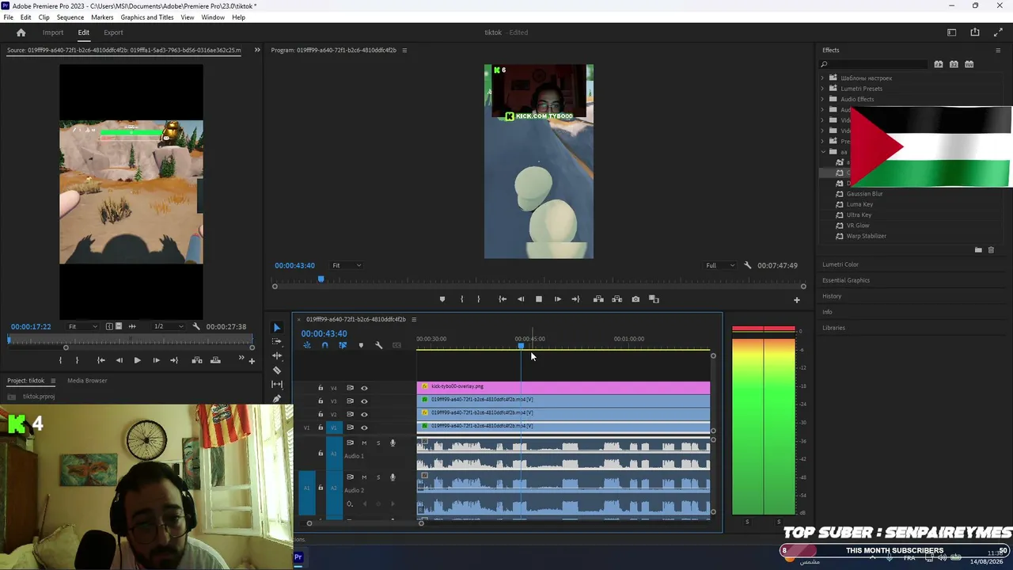Select the Selection tool in the timeline toolbar
The height and width of the screenshot is (570, 1013).
point(277,328)
